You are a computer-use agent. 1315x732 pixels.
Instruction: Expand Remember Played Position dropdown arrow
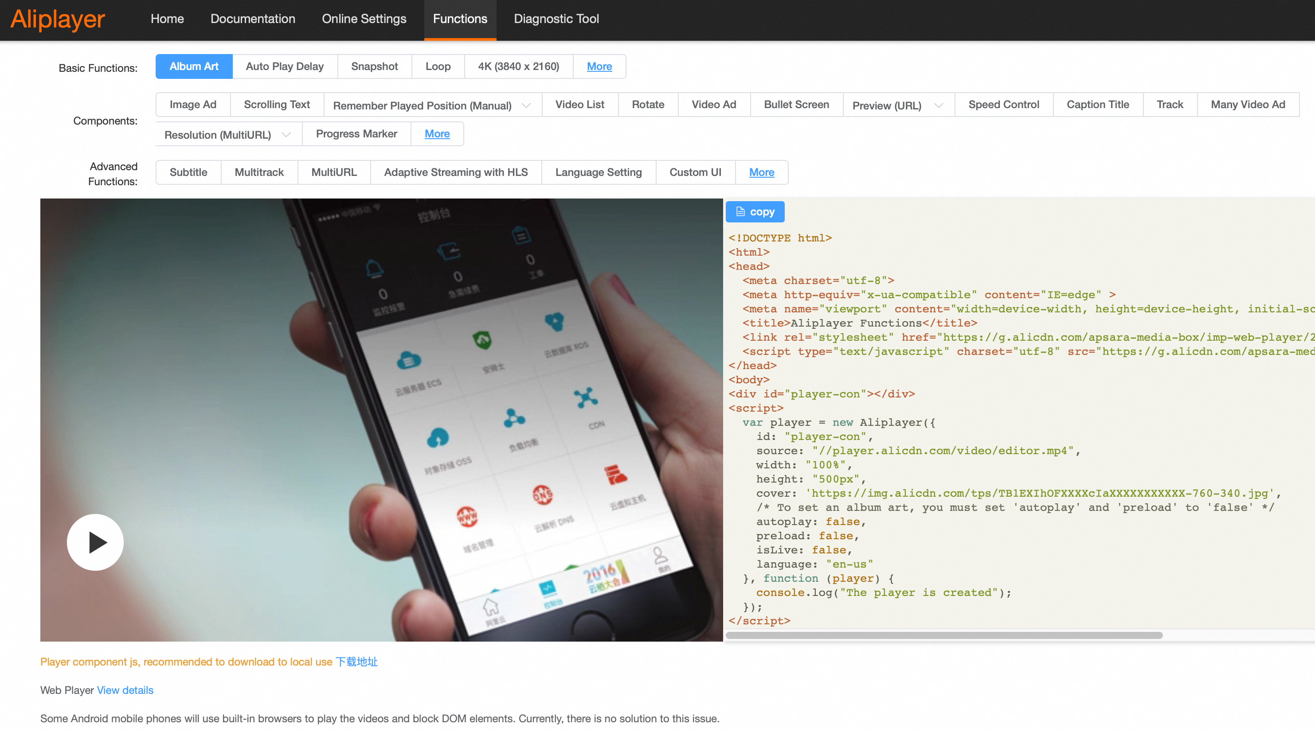coord(526,105)
